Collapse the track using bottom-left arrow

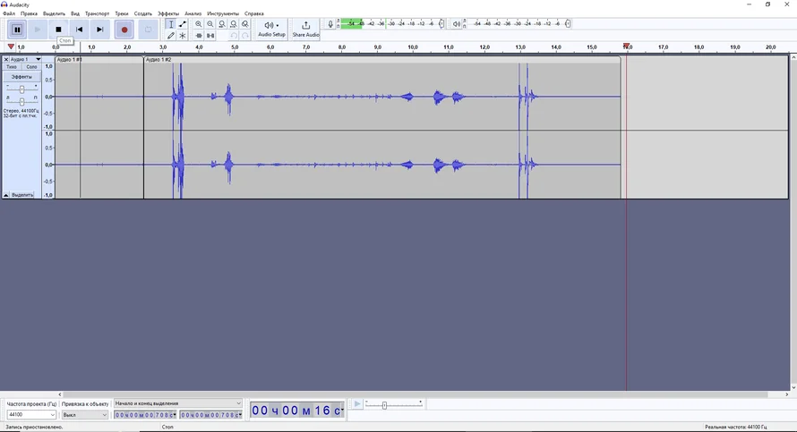pyautogui.click(x=6, y=194)
